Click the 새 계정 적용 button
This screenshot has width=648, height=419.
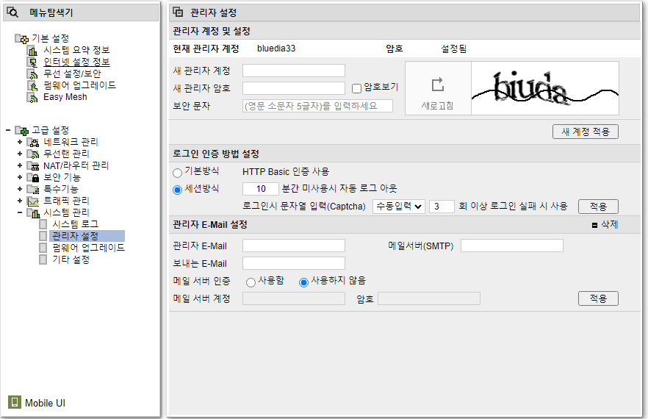(585, 132)
